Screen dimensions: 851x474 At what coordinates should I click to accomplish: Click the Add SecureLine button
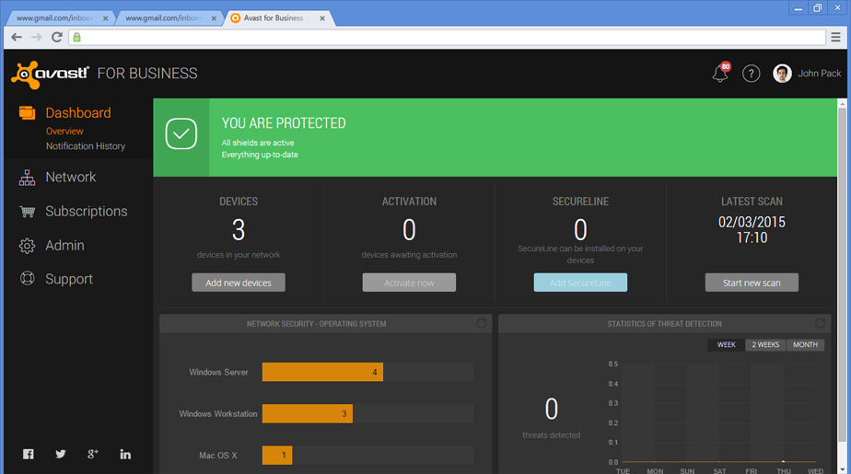click(580, 283)
